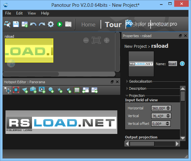Click the tour view vertical scrollbar
Image resolution: width=191 pixels, height=161 pixels.
click(x=117, y=52)
